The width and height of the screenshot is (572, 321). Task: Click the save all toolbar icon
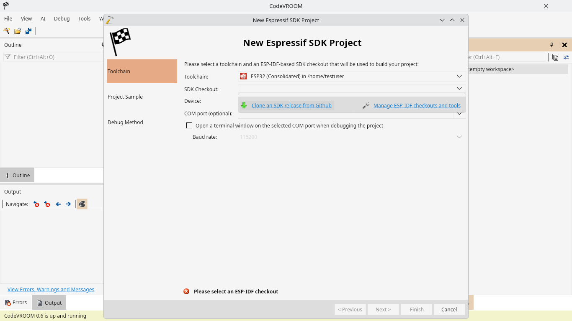click(28, 31)
